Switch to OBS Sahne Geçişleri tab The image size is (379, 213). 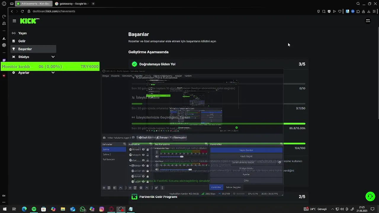(x=233, y=187)
